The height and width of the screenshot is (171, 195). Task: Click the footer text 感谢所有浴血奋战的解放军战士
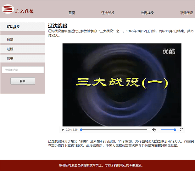pos(101,165)
